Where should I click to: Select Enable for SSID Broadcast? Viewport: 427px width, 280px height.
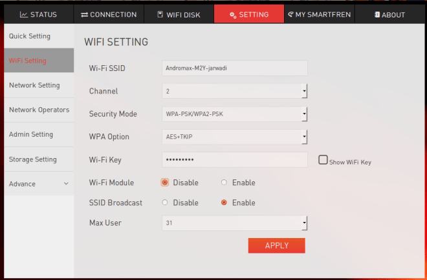(x=224, y=203)
